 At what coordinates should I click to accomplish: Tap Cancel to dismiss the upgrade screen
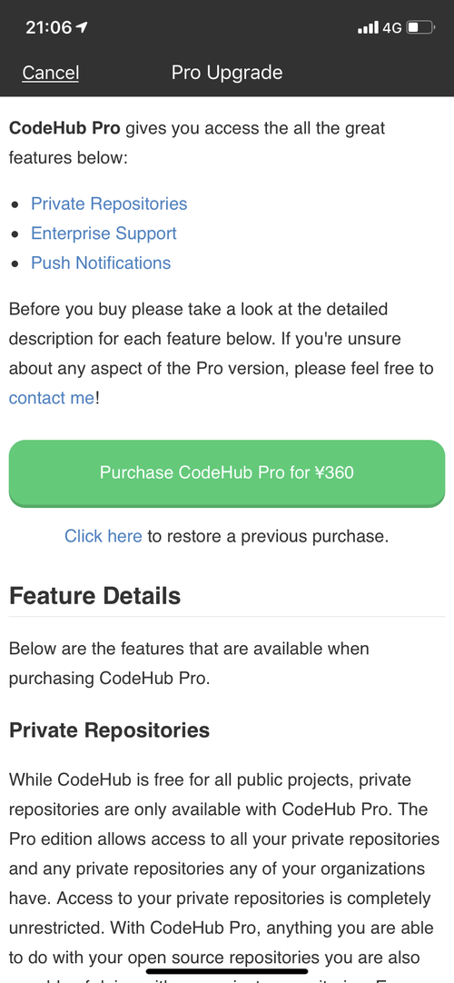tap(50, 73)
